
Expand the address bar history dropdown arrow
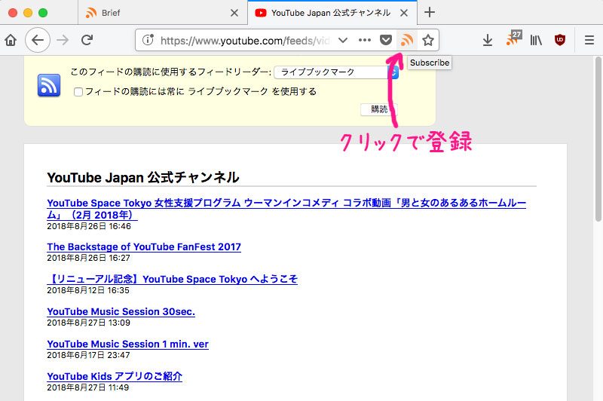point(343,40)
